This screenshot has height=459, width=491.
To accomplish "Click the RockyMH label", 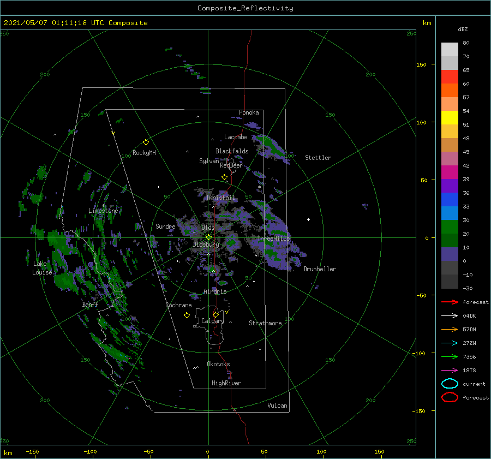I will 144,153.
